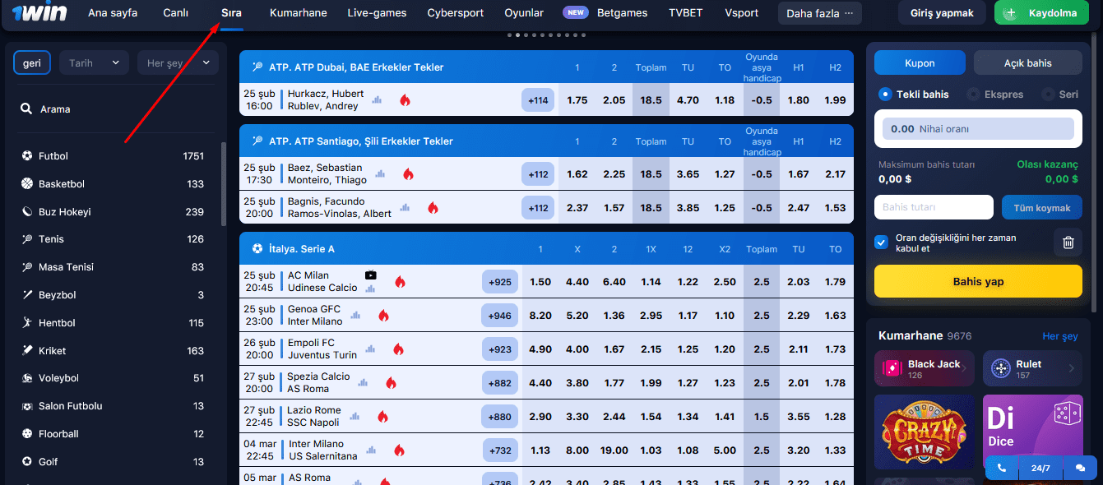The width and height of the screenshot is (1103, 485).
Task: Expand +732 markets for Inter vs Salernitana
Action: (500, 450)
